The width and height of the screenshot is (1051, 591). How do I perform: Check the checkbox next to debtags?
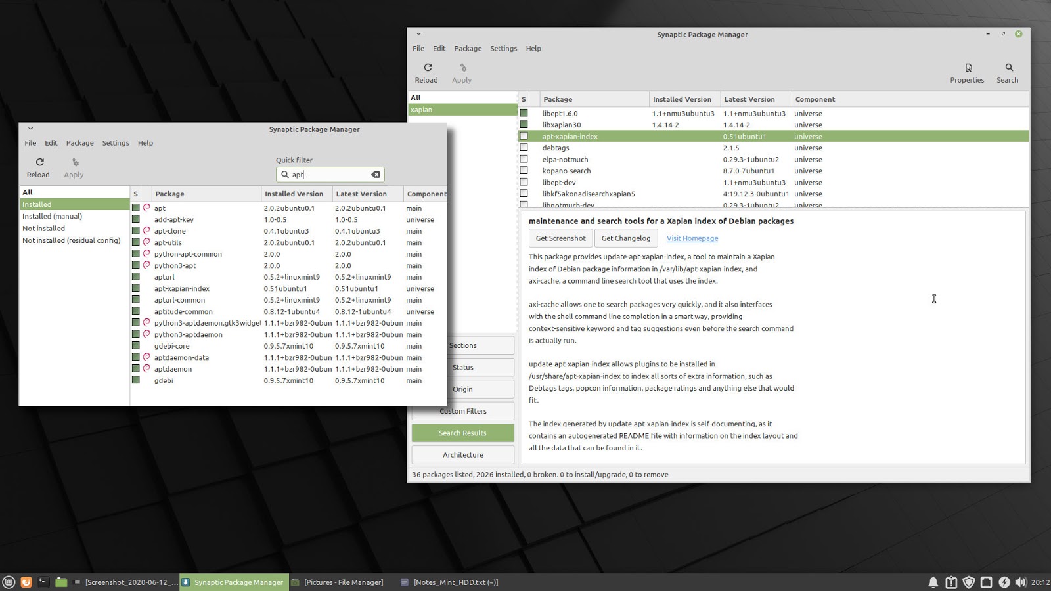[524, 148]
